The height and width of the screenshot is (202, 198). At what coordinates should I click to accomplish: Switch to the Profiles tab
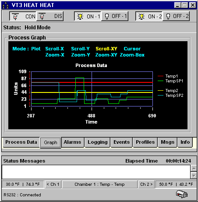145,142
